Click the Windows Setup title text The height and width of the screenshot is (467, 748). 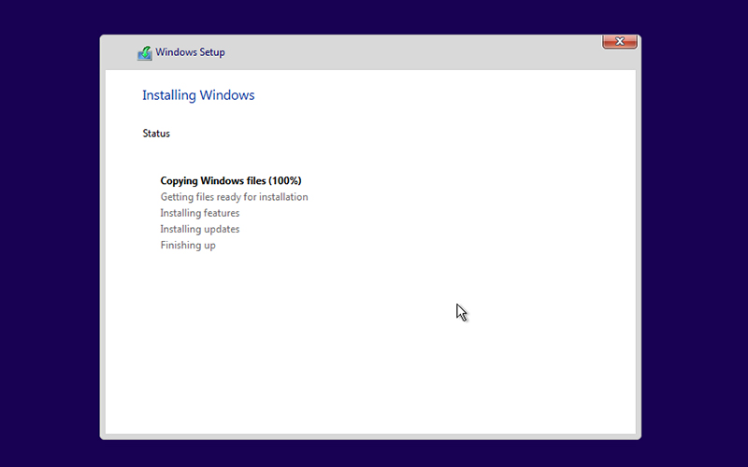click(x=190, y=52)
